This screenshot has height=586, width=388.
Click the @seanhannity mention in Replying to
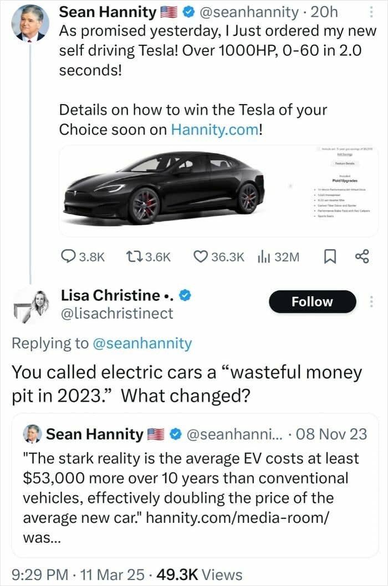[140, 343]
